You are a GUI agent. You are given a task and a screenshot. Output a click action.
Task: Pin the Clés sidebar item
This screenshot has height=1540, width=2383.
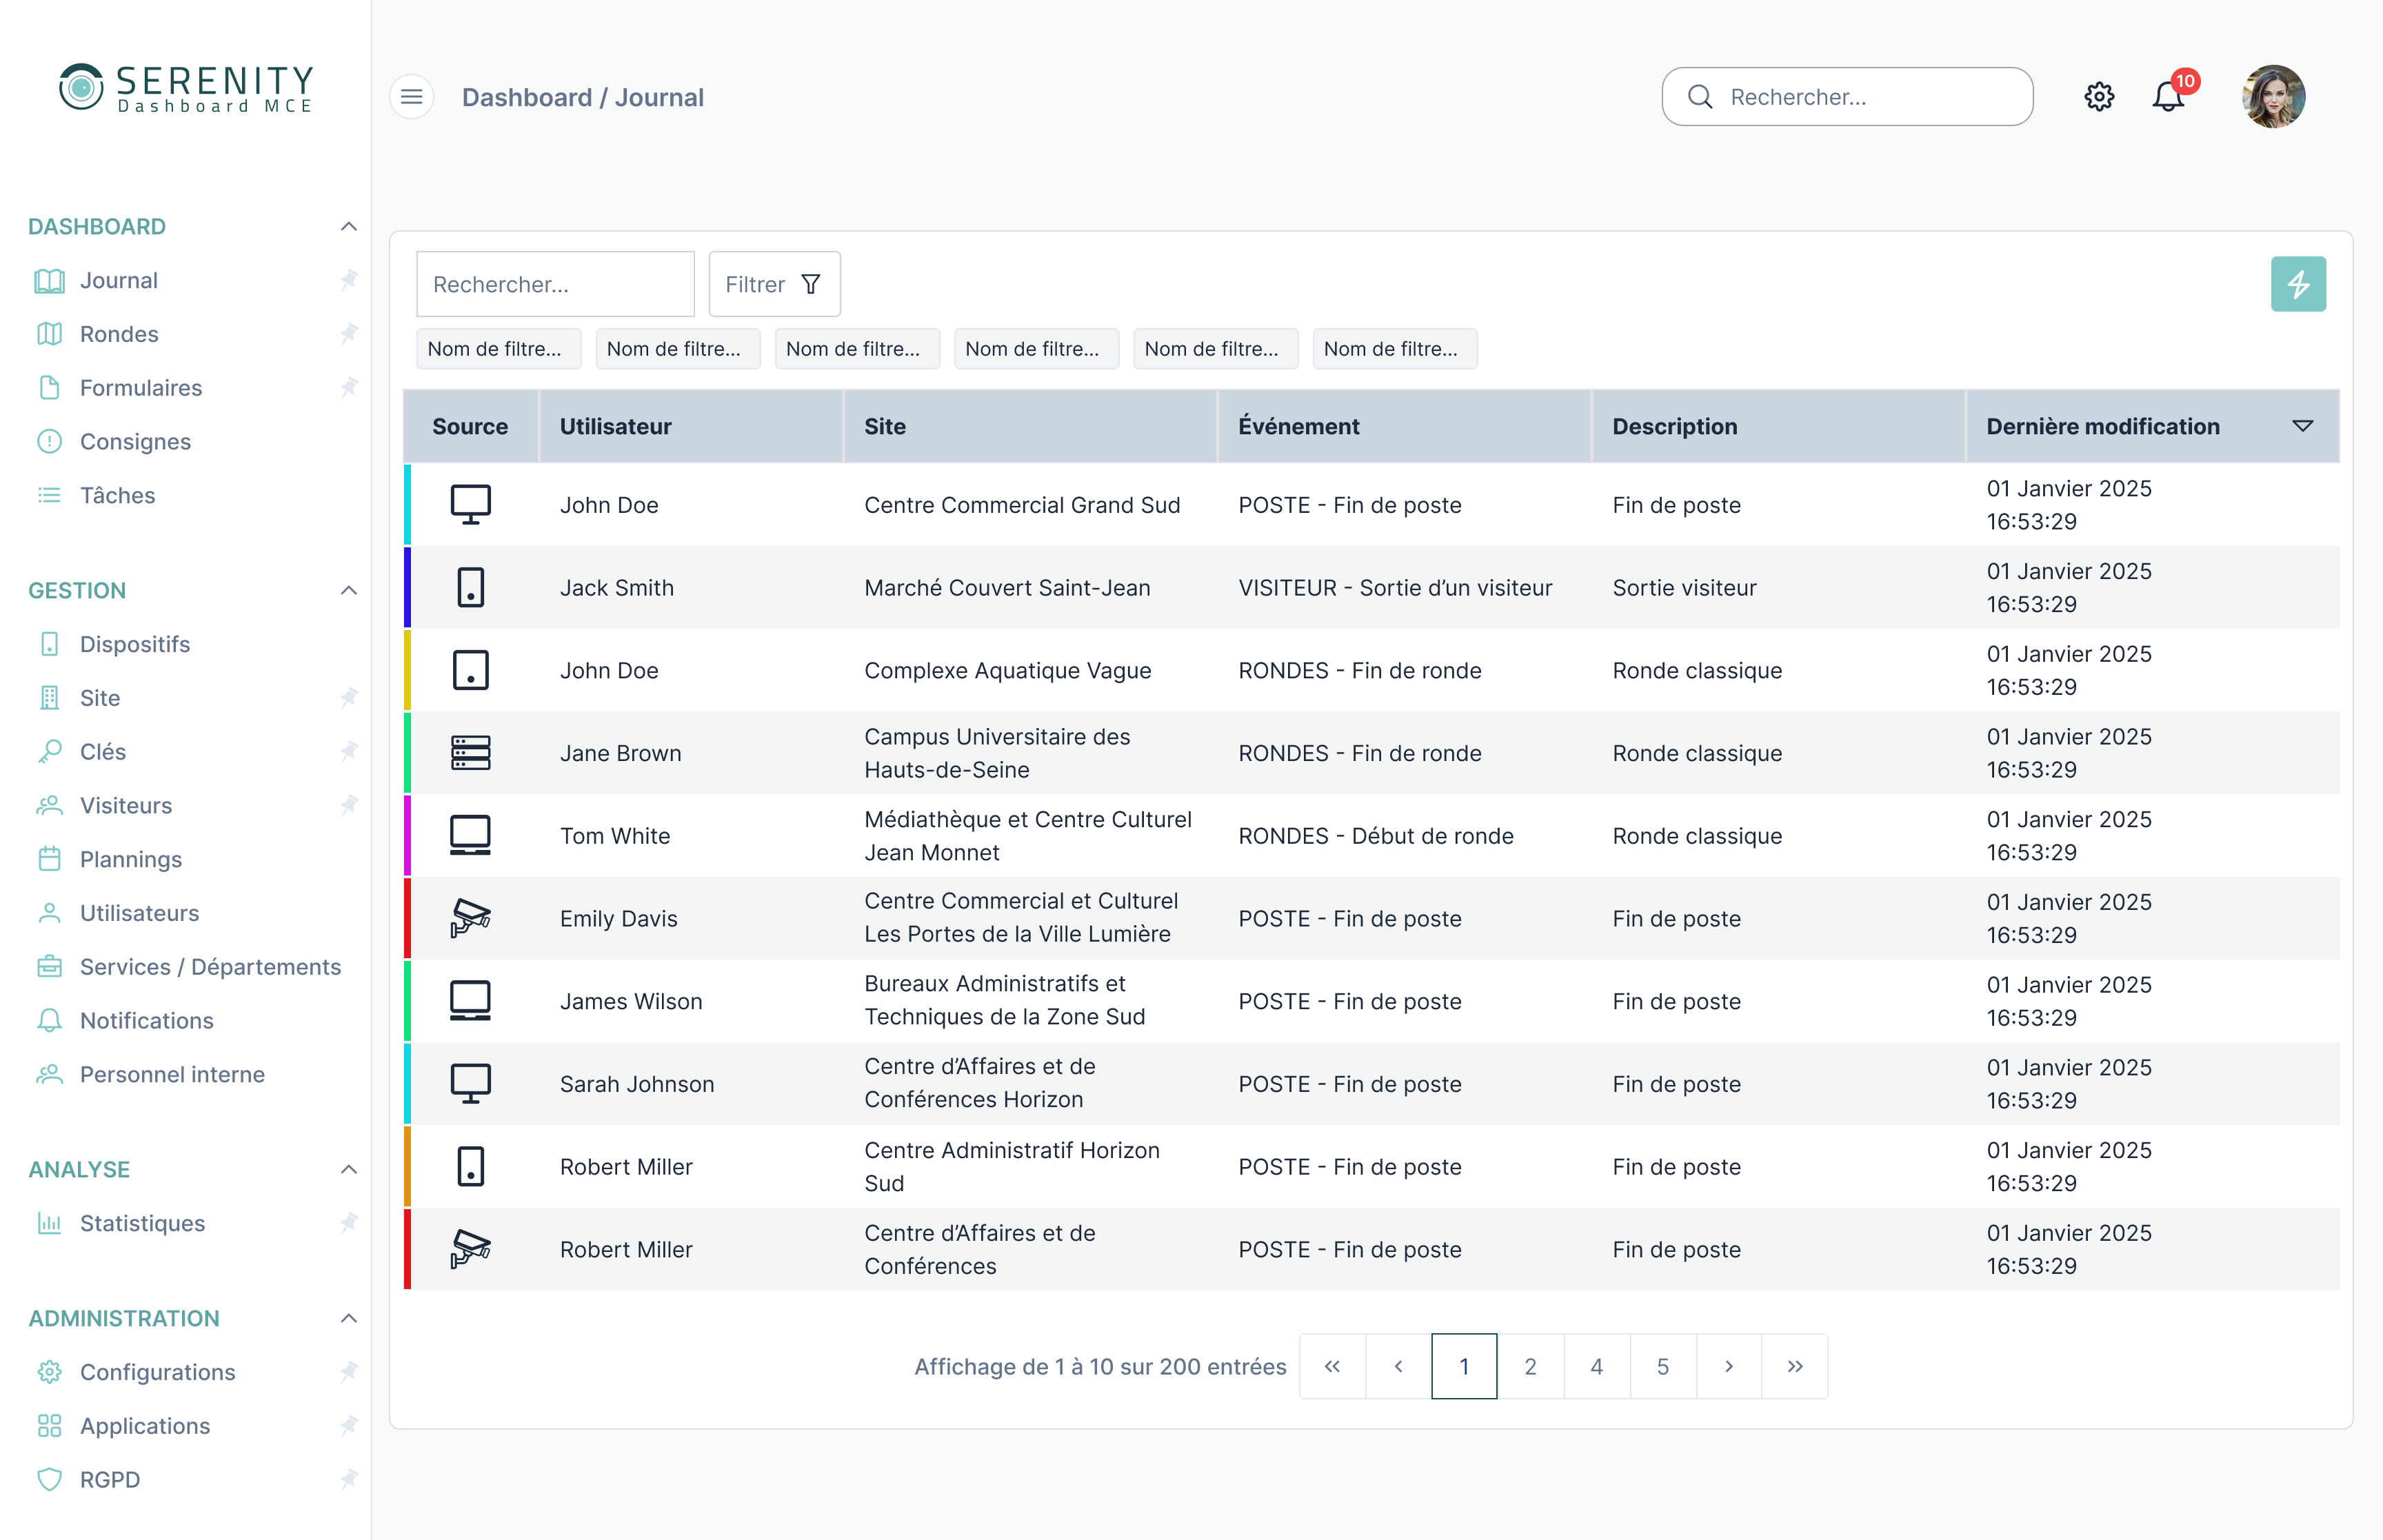(348, 751)
